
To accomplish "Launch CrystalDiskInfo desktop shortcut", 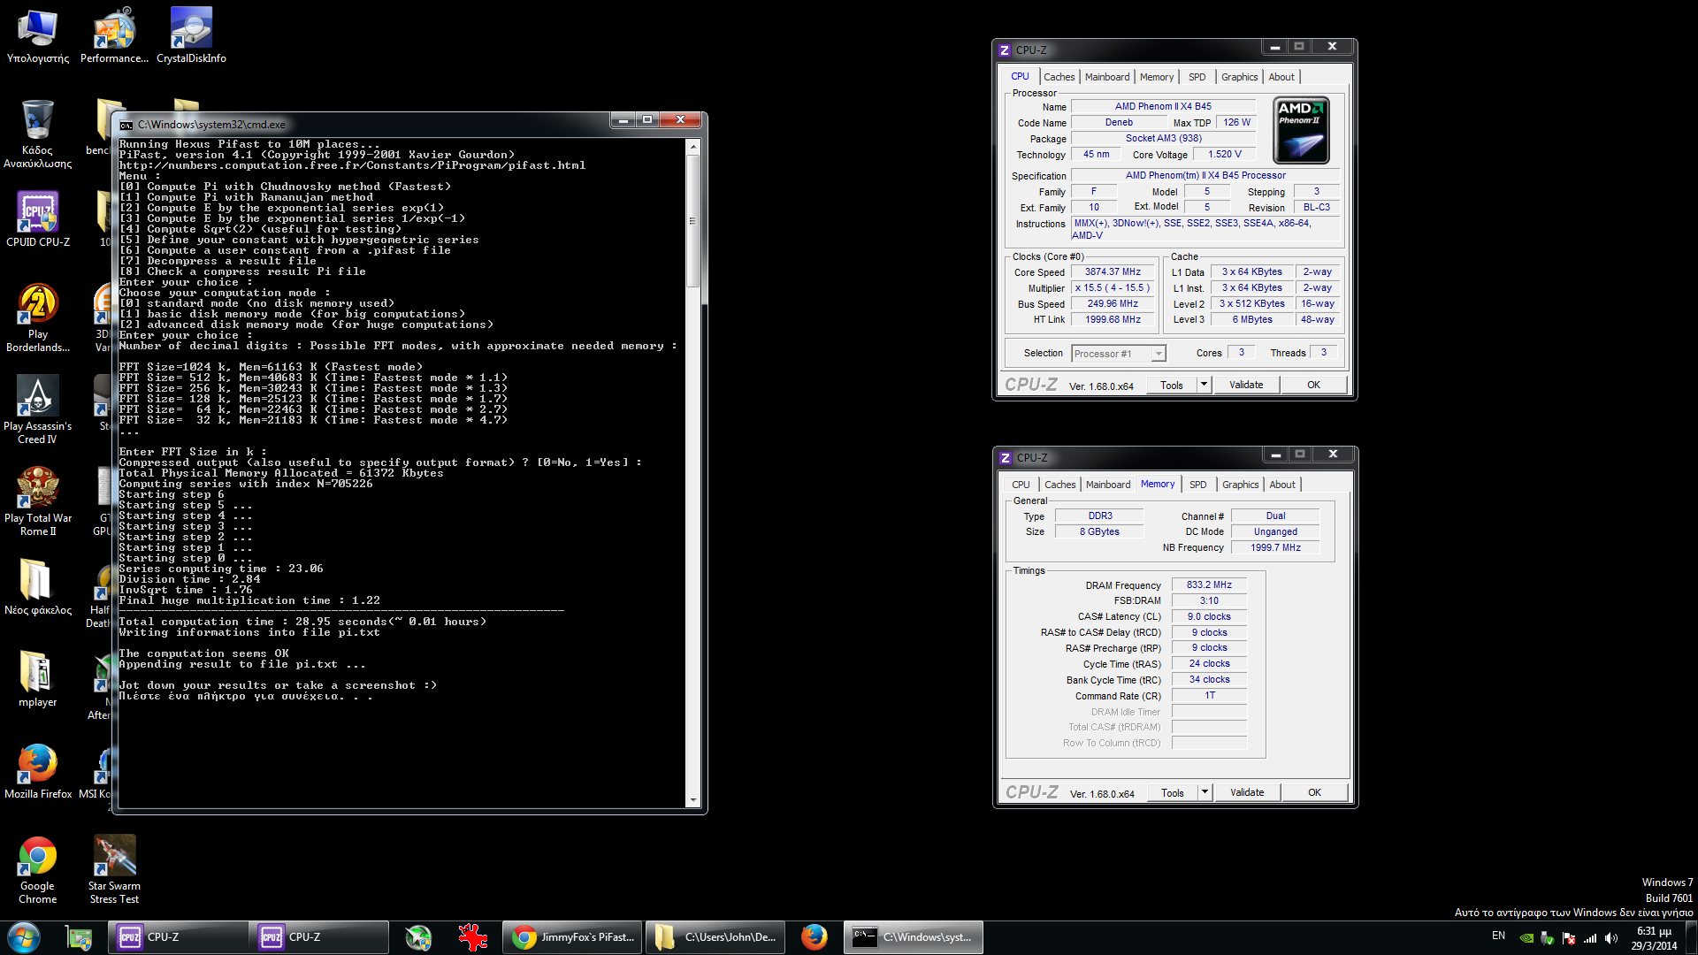I will click(191, 36).
